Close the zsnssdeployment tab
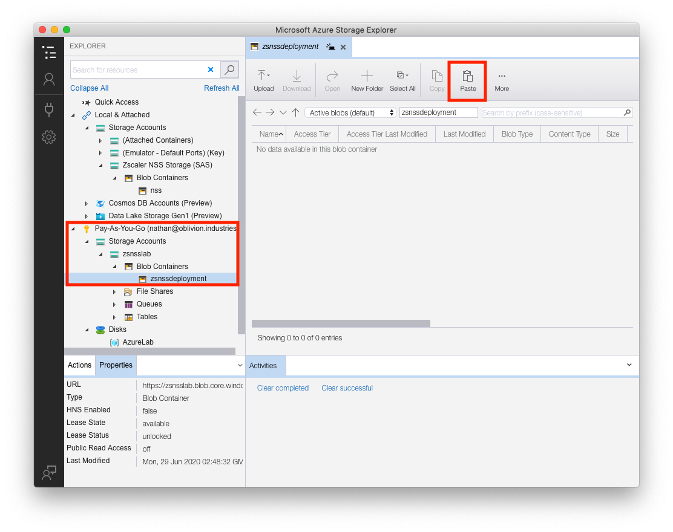This screenshot has width=673, height=532. (343, 47)
